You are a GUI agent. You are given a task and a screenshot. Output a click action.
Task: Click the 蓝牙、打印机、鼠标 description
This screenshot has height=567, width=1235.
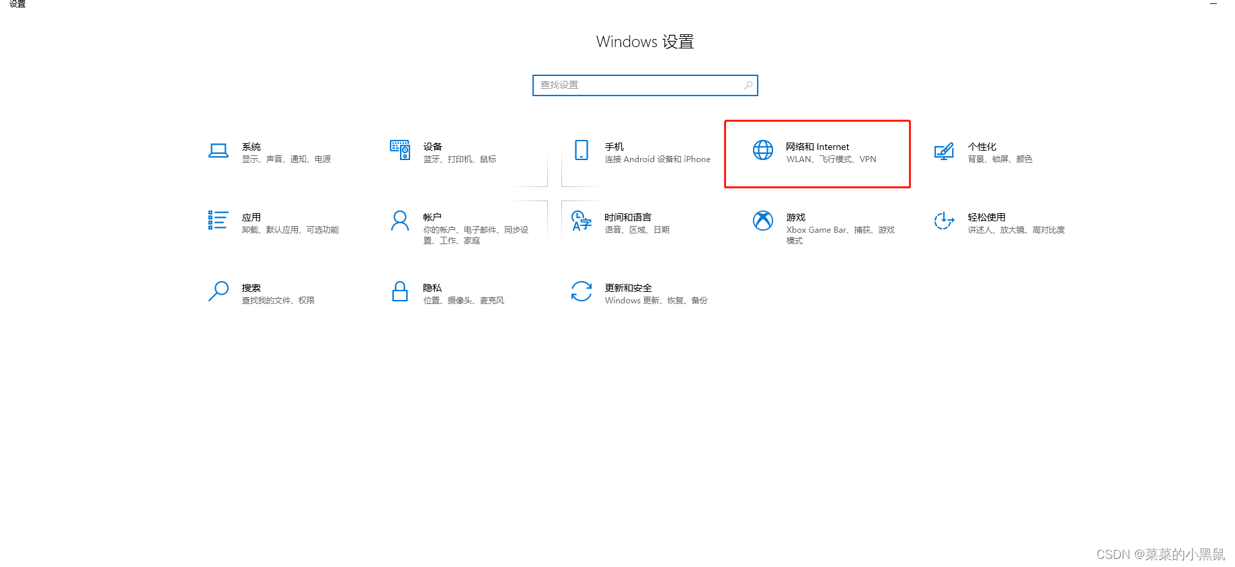click(460, 159)
